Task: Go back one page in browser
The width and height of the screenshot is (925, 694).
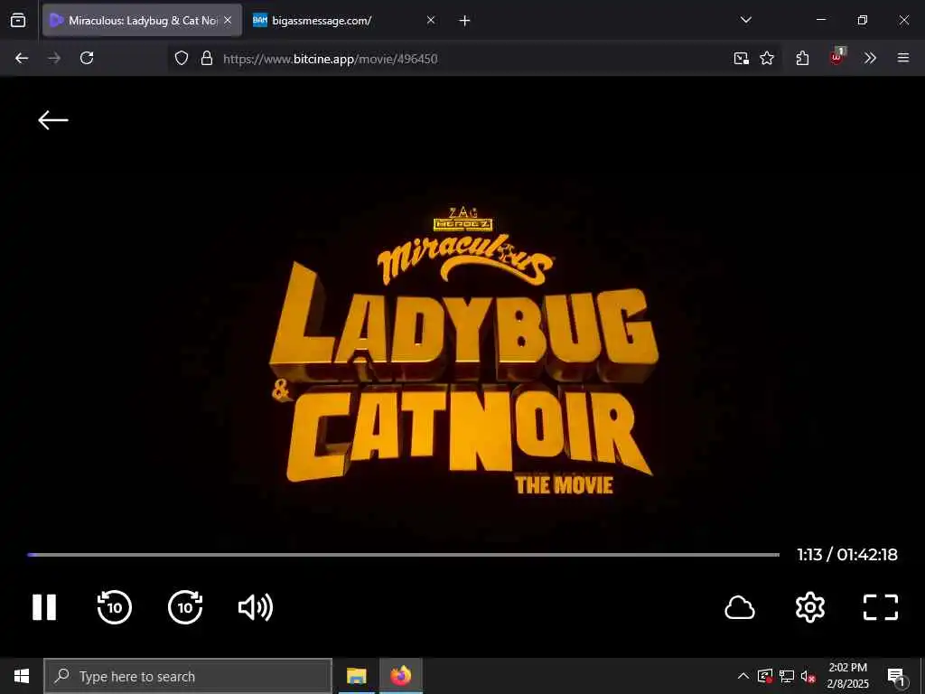Action: click(22, 58)
